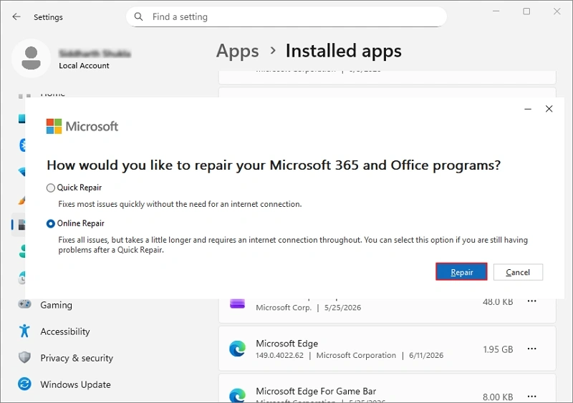Click the Network wifi icon in sidebar
Screen dimensions: 573x403
pos(22,171)
